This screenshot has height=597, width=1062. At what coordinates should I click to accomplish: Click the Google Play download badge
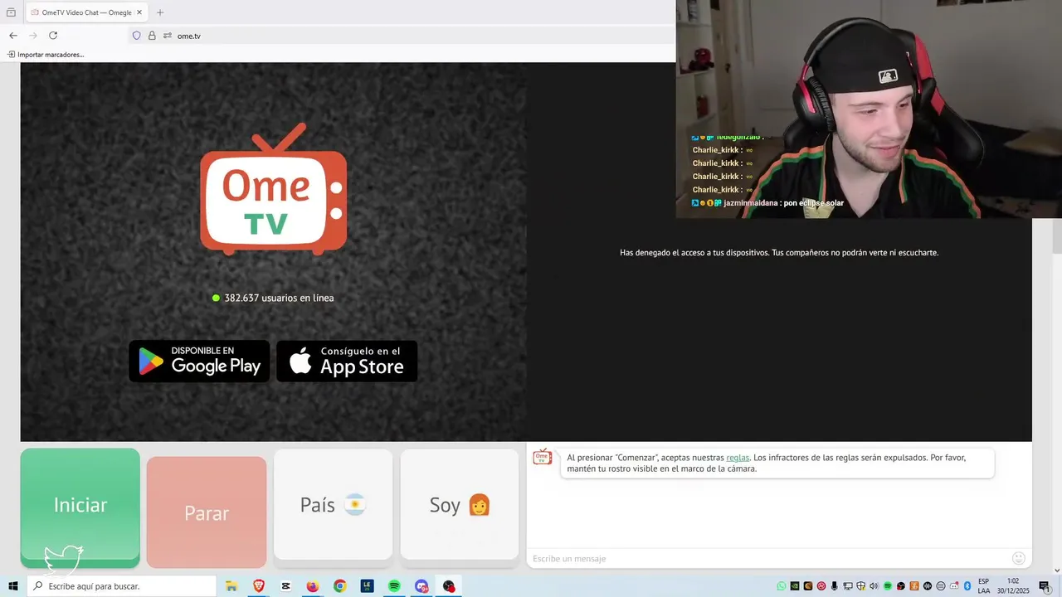click(199, 362)
